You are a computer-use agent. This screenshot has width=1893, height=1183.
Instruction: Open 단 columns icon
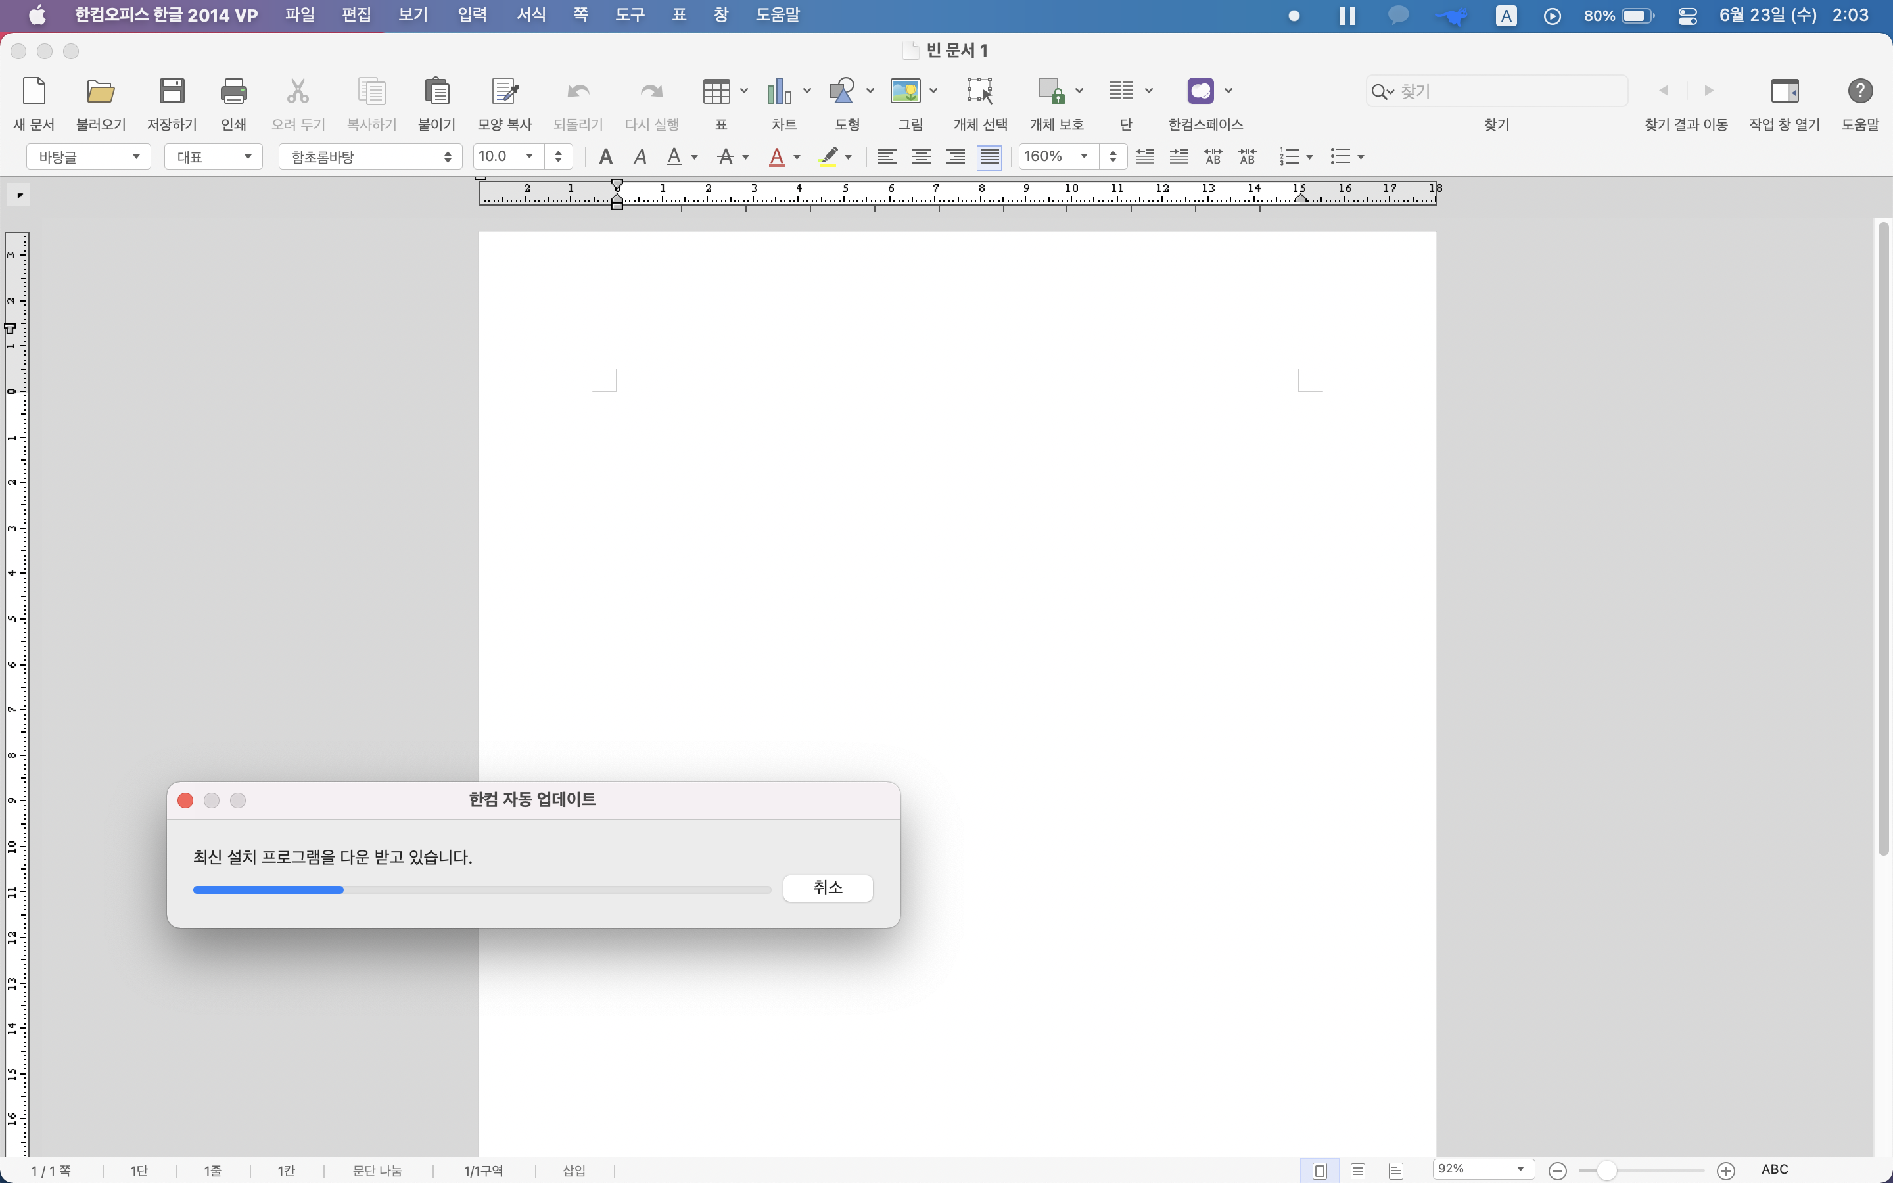pyautogui.click(x=1121, y=91)
